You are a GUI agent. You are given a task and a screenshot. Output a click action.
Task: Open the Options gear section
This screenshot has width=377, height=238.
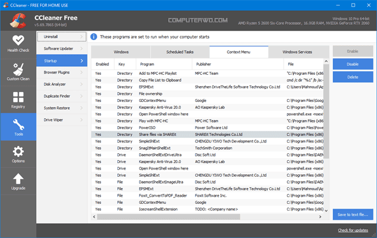[18, 154]
